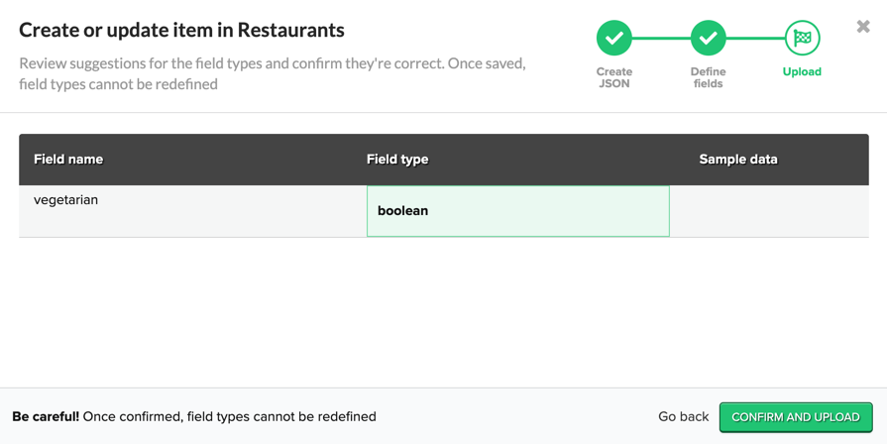887x444 pixels.
Task: Click the Upload checkered flag icon
Action: 802,38
